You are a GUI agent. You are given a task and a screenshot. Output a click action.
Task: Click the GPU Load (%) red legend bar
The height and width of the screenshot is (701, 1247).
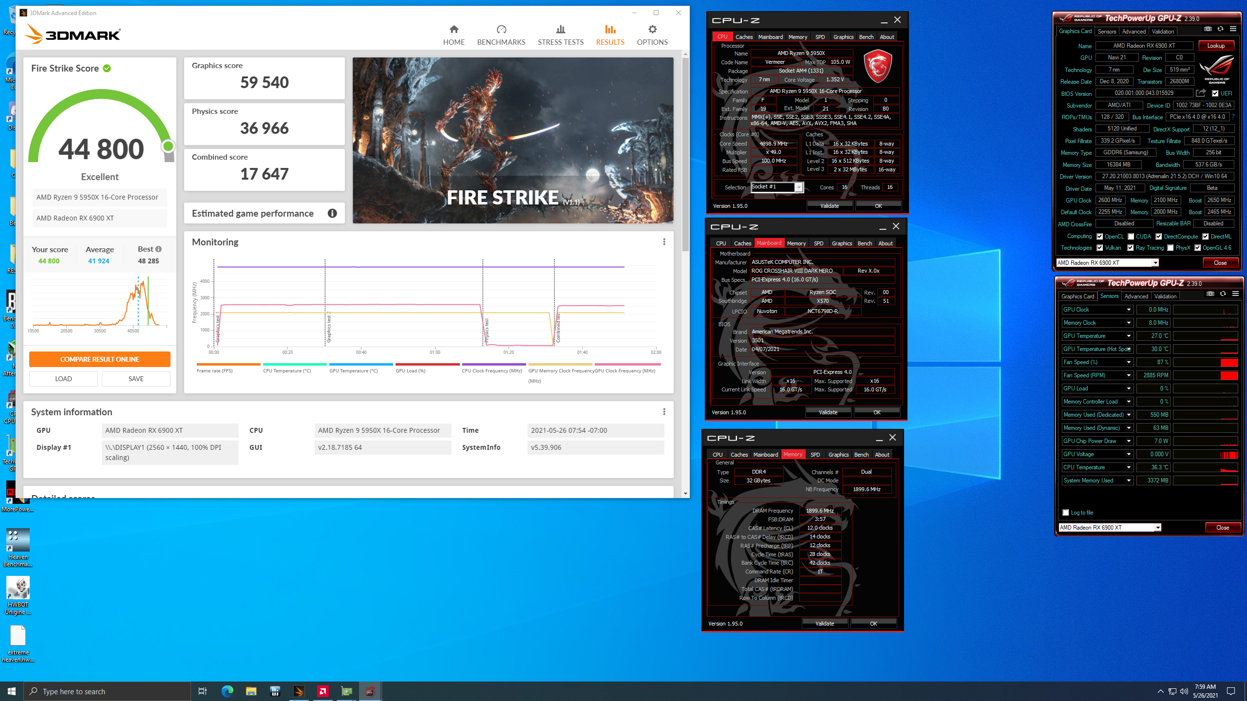point(427,364)
